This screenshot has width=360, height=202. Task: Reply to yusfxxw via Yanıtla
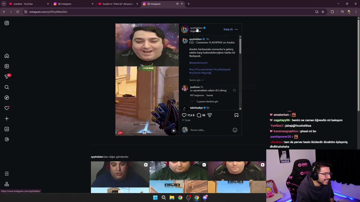pyautogui.click(x=210, y=95)
